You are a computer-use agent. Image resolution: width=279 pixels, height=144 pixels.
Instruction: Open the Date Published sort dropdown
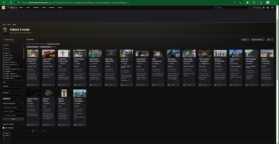tap(258, 40)
